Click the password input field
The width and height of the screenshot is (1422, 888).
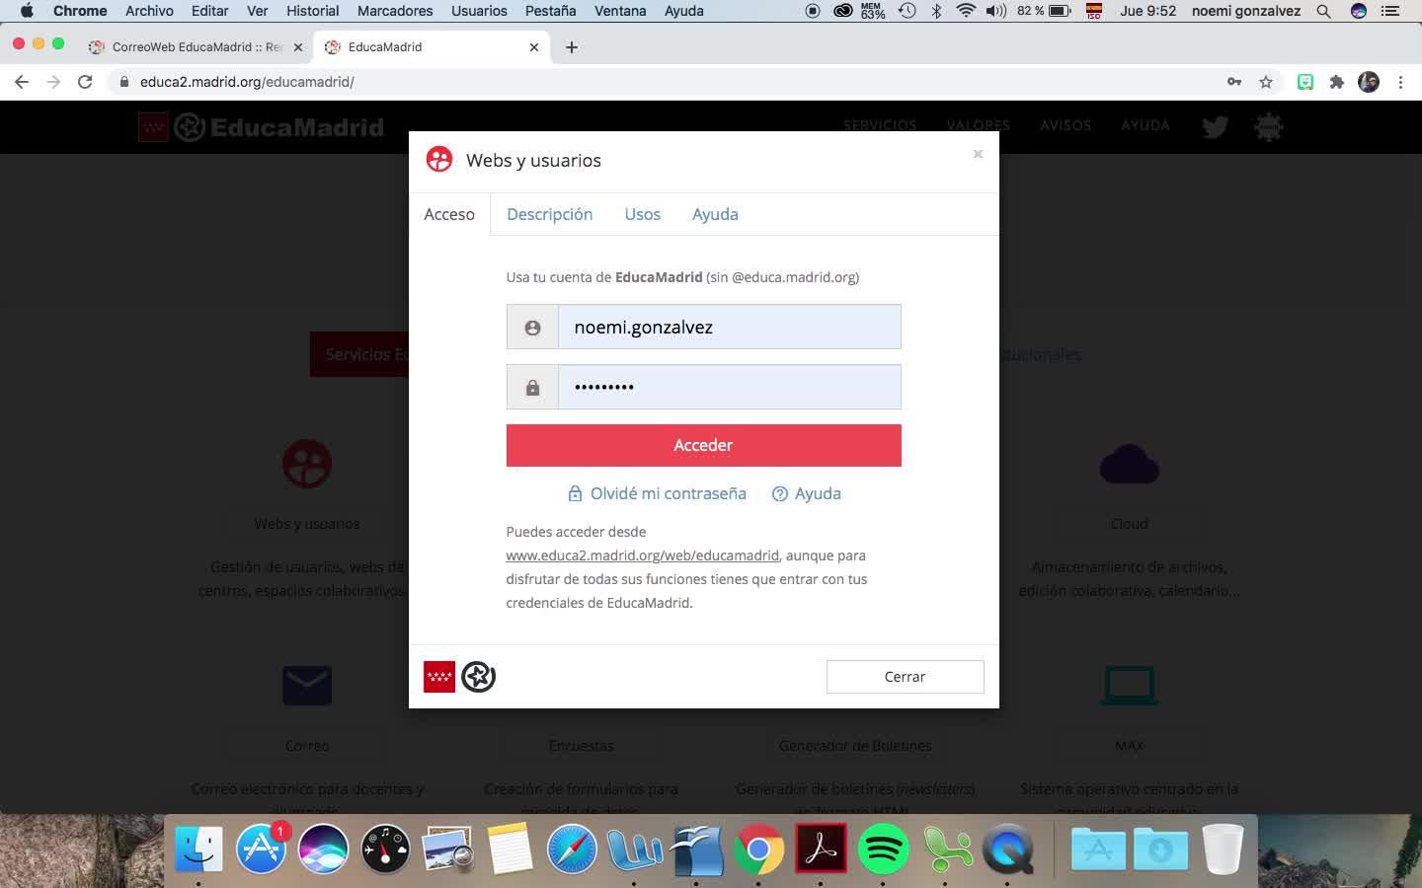(x=729, y=387)
